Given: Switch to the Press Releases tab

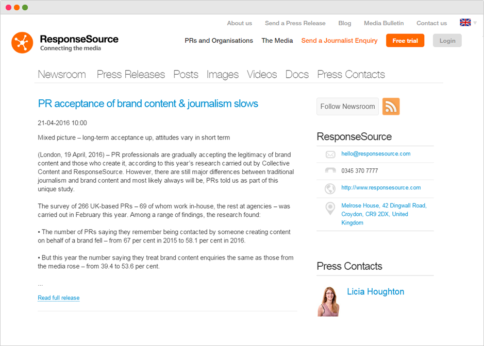Looking at the screenshot, I should click(x=130, y=74).
